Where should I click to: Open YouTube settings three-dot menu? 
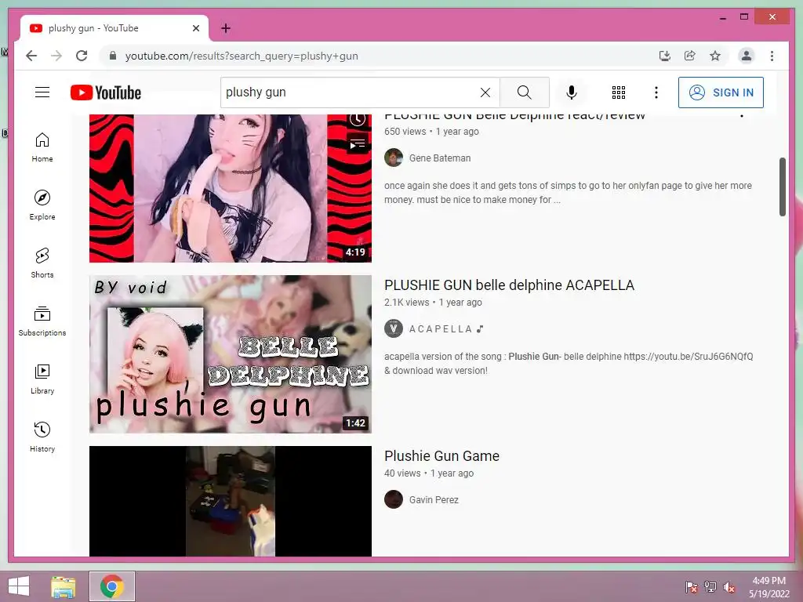pos(656,92)
